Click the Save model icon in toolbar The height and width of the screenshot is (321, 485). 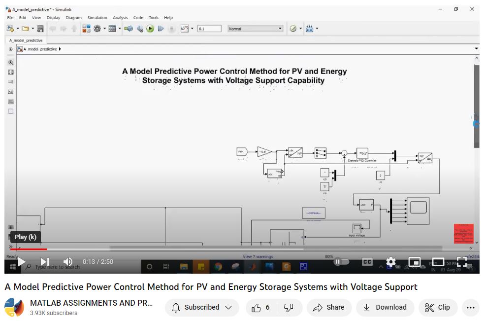pyautogui.click(x=40, y=29)
